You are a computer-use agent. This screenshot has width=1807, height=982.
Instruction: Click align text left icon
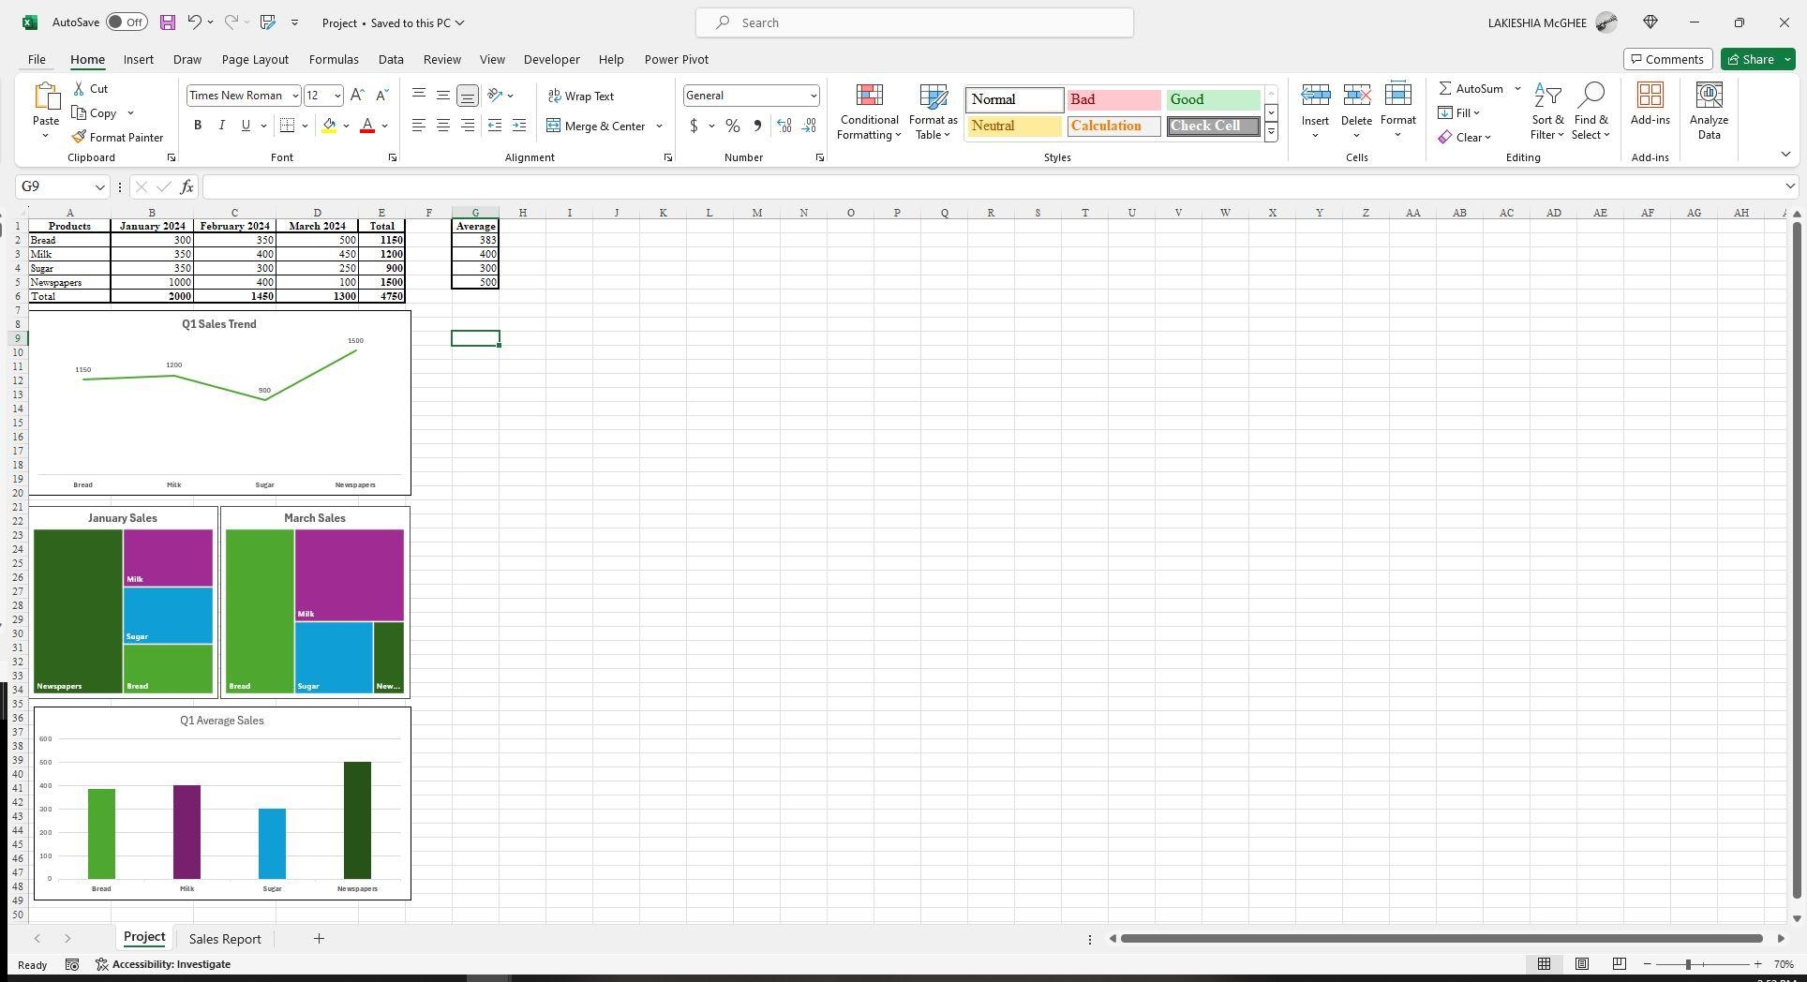coord(419,126)
